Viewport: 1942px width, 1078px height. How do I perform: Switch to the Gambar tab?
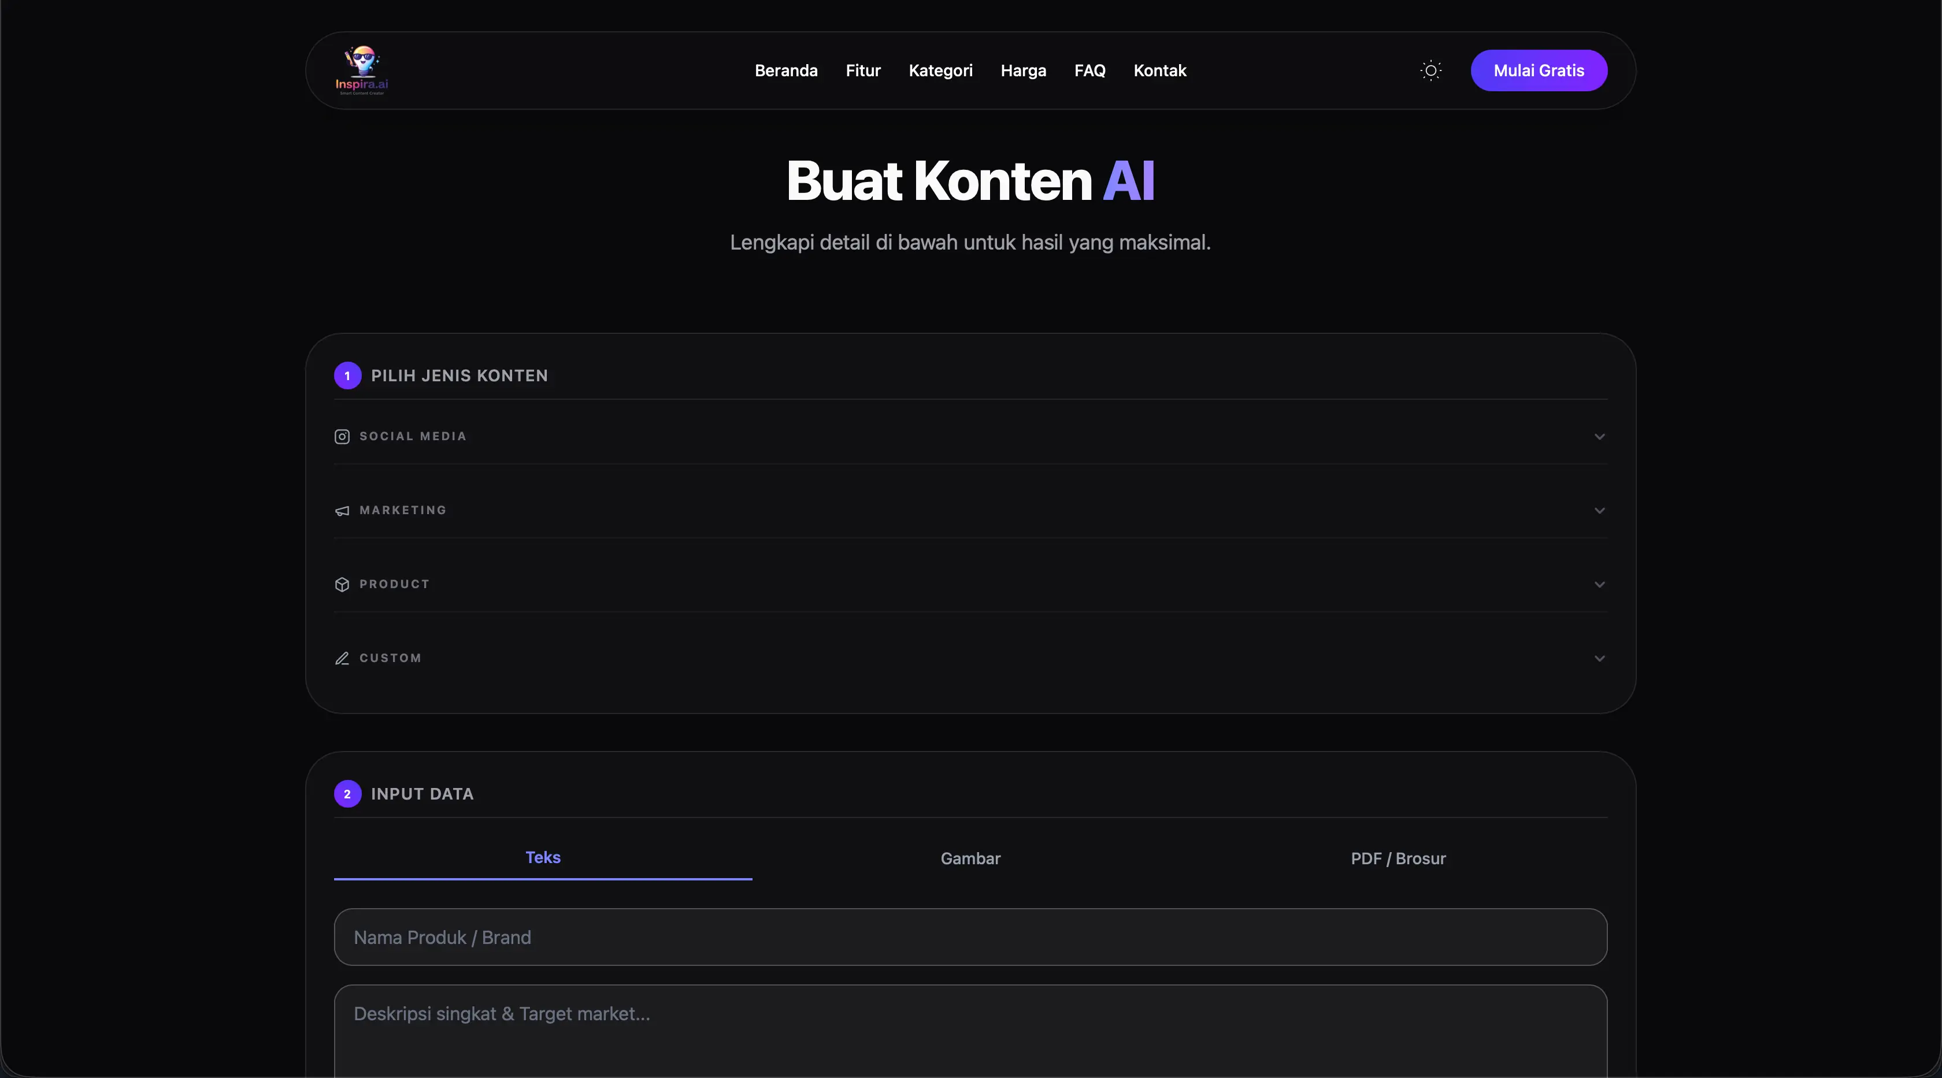[970, 858]
